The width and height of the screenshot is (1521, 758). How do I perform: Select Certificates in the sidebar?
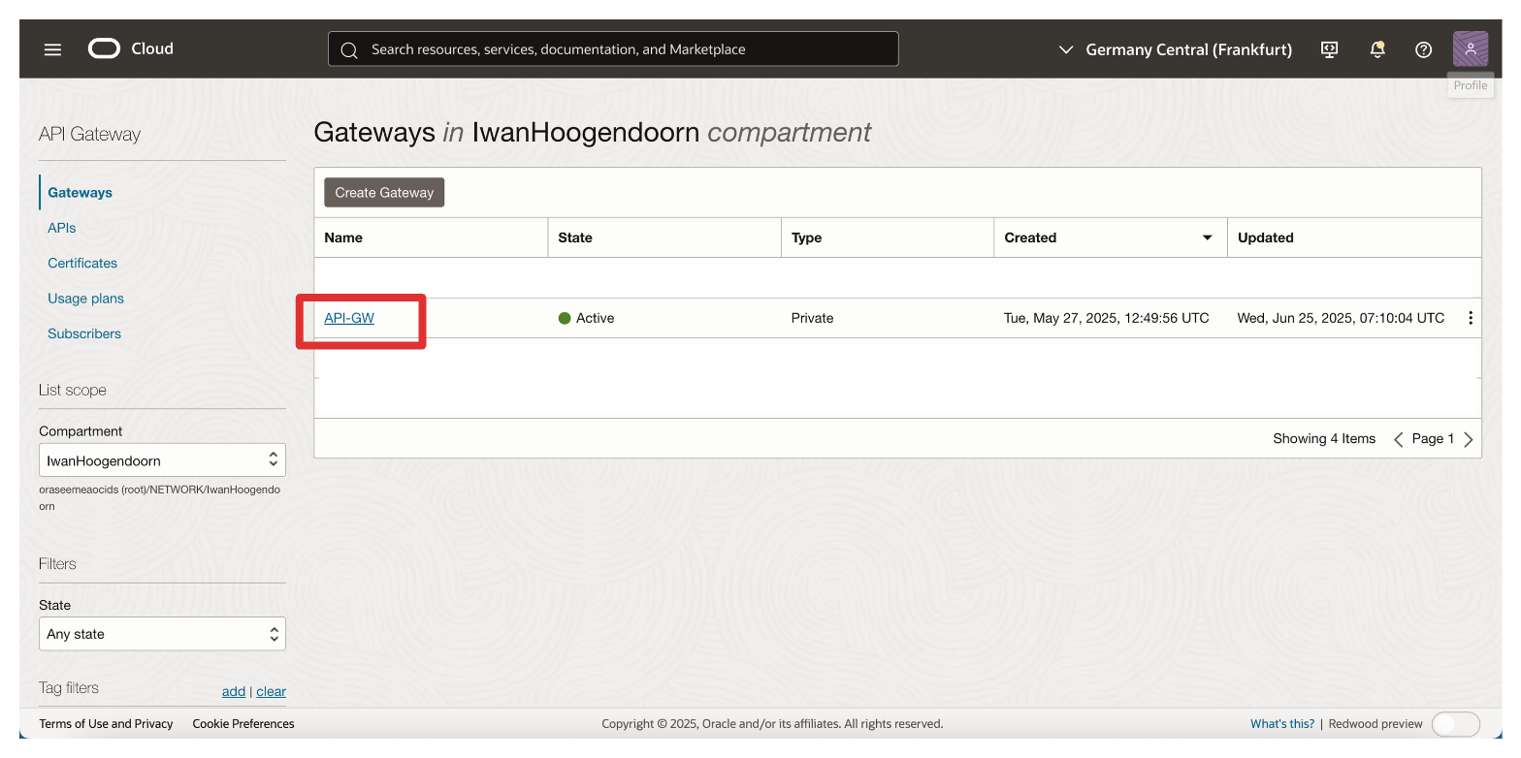[x=82, y=263]
